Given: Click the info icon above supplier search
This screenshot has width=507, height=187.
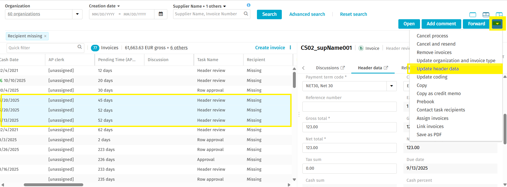Looking at the screenshot, I should [x=248, y=5].
